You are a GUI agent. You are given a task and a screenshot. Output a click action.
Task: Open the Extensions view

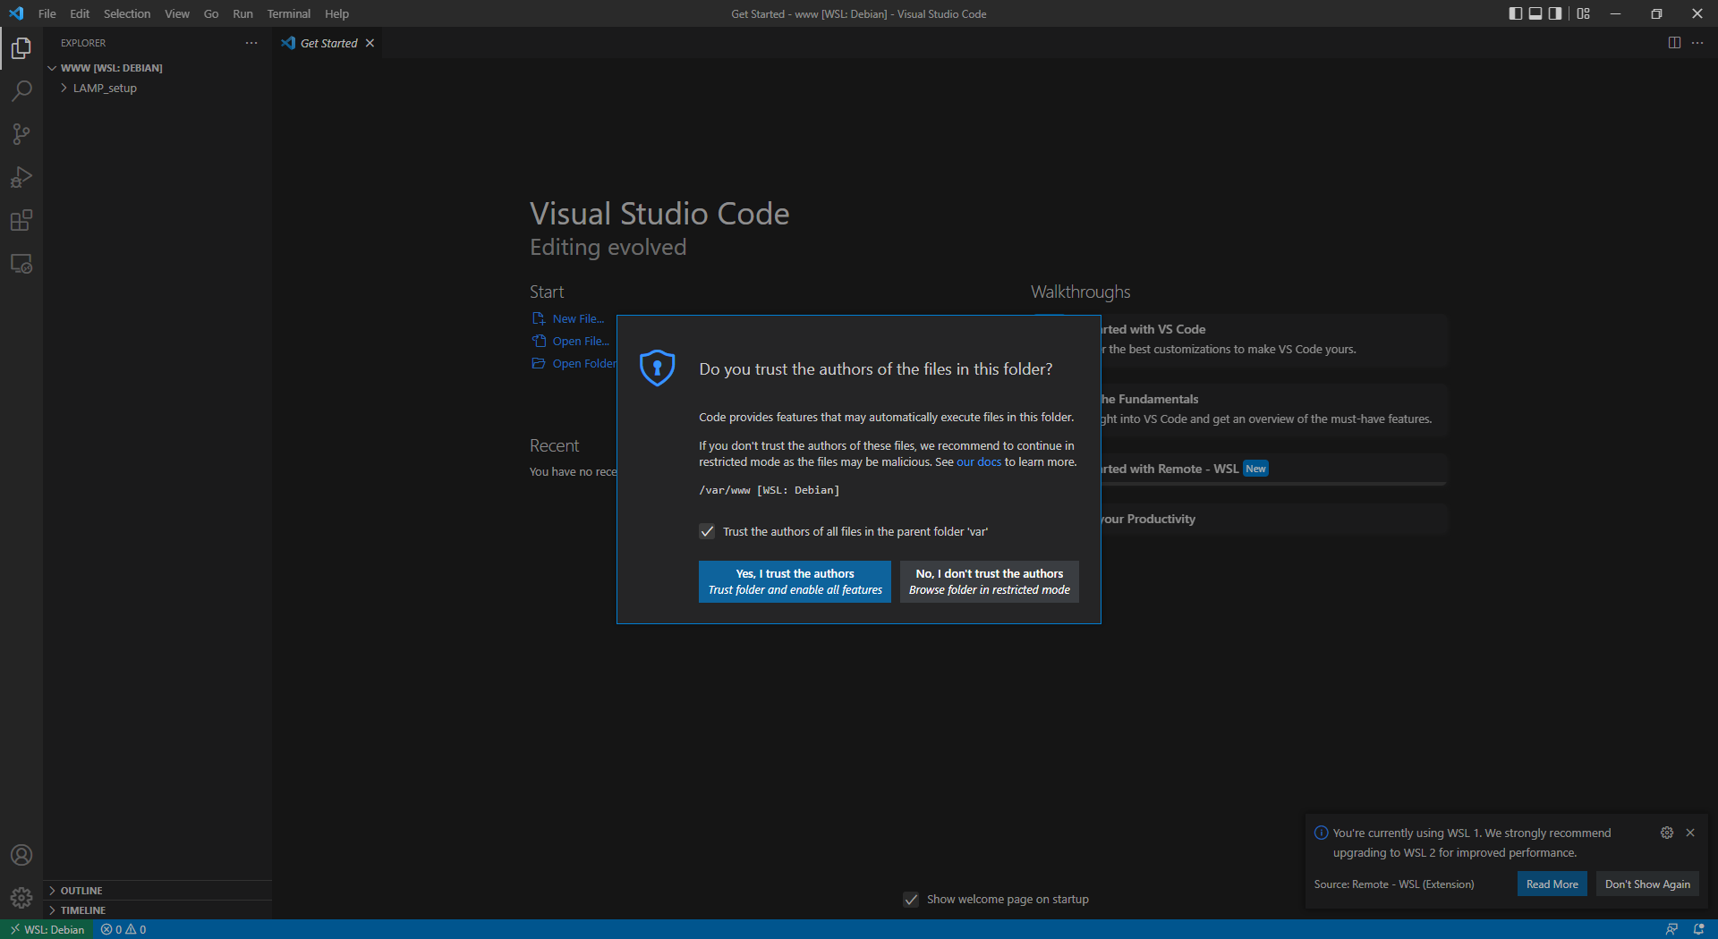(21, 220)
